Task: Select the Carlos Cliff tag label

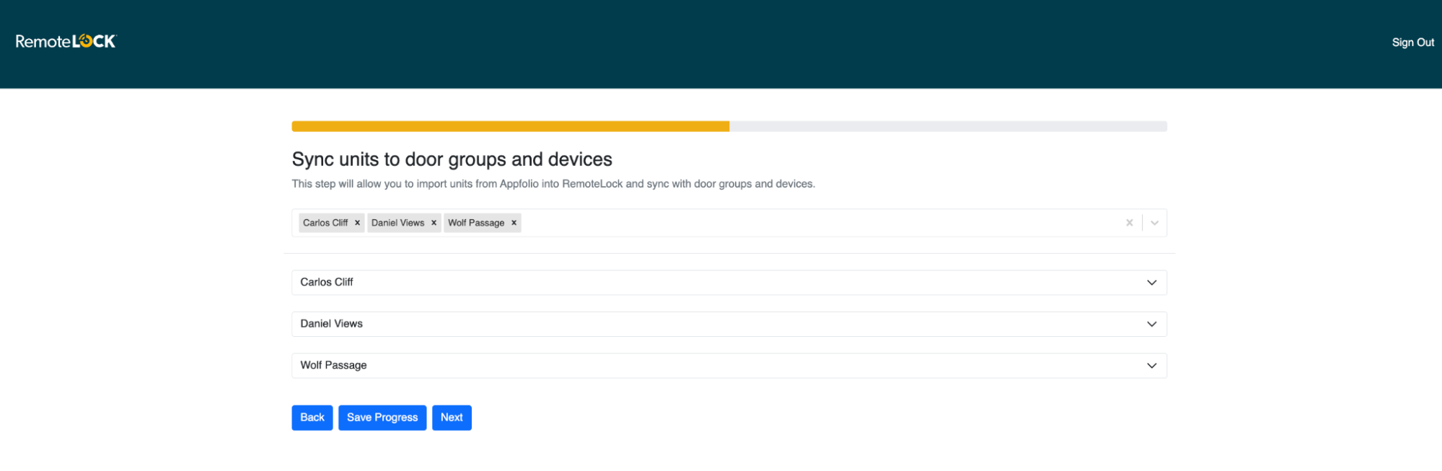Action: point(325,223)
